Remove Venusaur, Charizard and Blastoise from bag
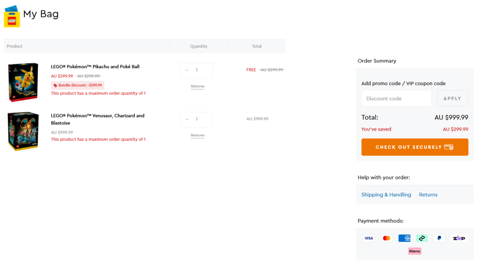The height and width of the screenshot is (267, 481). [x=197, y=136]
